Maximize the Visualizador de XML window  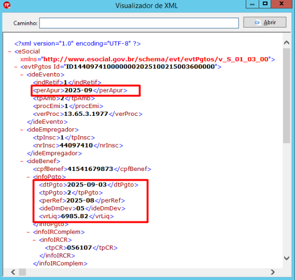tap(265, 4)
